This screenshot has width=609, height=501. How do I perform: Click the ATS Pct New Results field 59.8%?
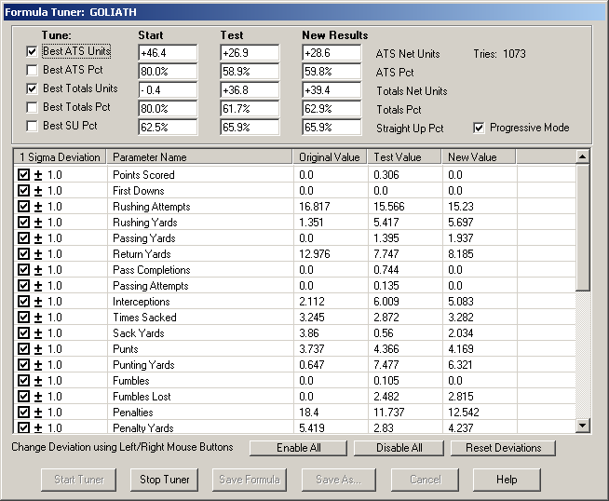click(x=332, y=72)
